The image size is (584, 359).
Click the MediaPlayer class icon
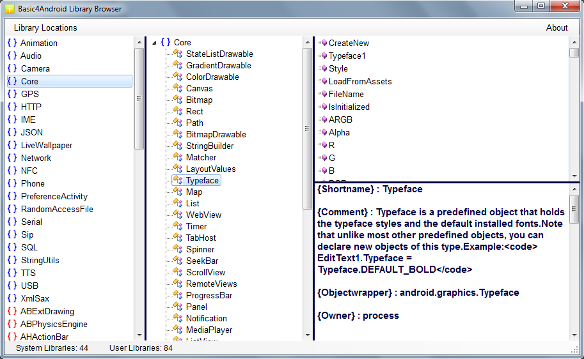[178, 330]
